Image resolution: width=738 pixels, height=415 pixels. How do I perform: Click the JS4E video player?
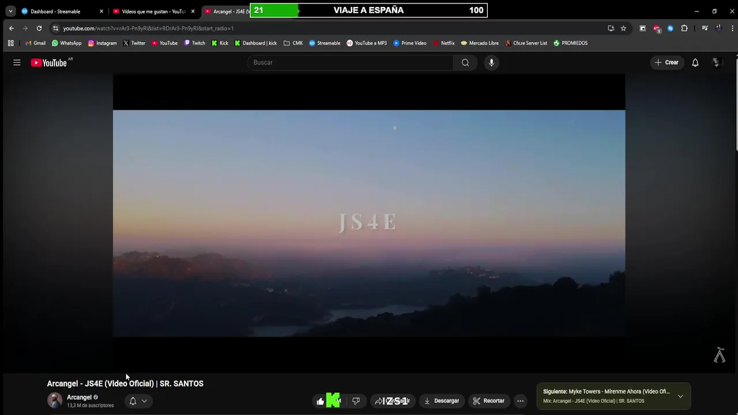pyautogui.click(x=369, y=222)
